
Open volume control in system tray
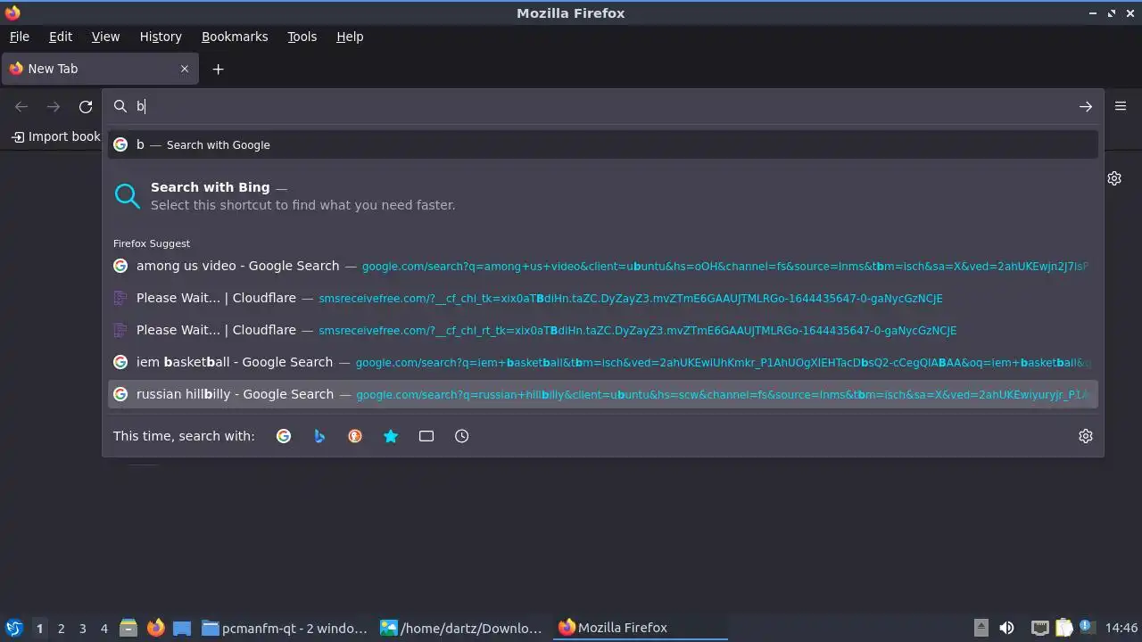1006,628
